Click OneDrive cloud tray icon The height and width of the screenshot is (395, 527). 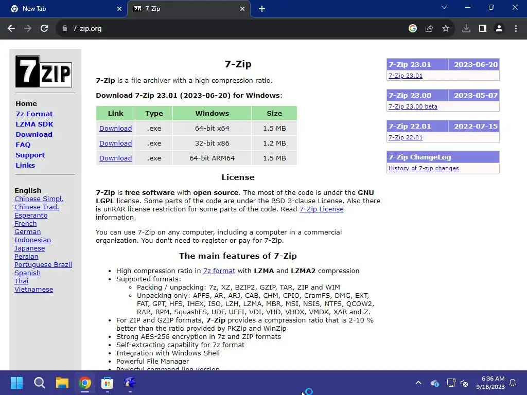point(434,383)
